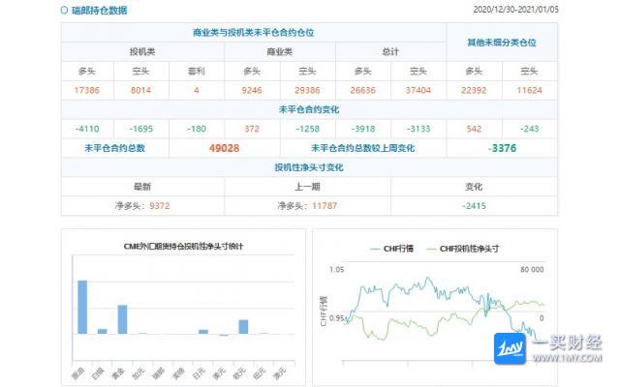The height and width of the screenshot is (387, 620).
Task: Select the change value 372
Action: point(252,129)
